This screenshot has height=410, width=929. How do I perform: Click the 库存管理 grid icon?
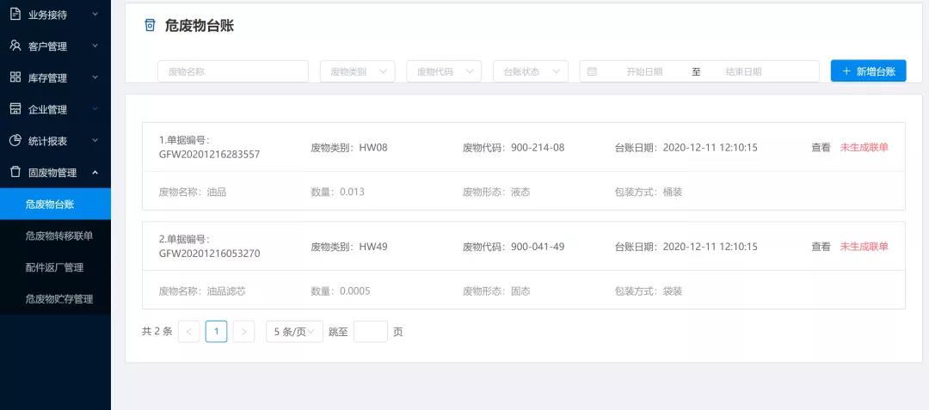(15, 77)
